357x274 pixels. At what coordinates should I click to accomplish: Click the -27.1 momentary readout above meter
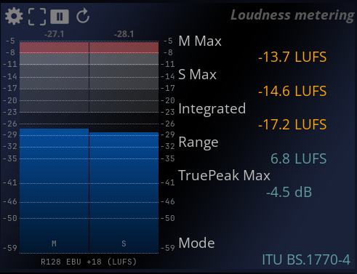(x=54, y=34)
